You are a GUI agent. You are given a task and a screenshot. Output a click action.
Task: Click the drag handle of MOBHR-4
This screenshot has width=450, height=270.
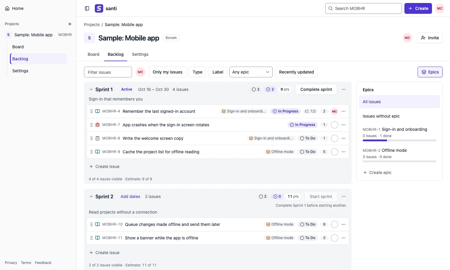(x=91, y=111)
